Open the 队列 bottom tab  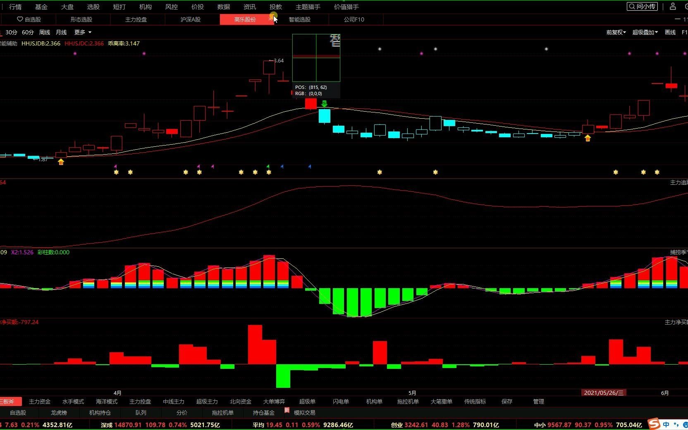point(141,413)
